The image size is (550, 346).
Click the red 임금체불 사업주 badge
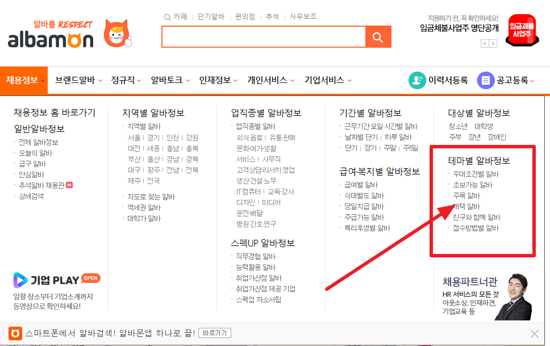tap(522, 30)
